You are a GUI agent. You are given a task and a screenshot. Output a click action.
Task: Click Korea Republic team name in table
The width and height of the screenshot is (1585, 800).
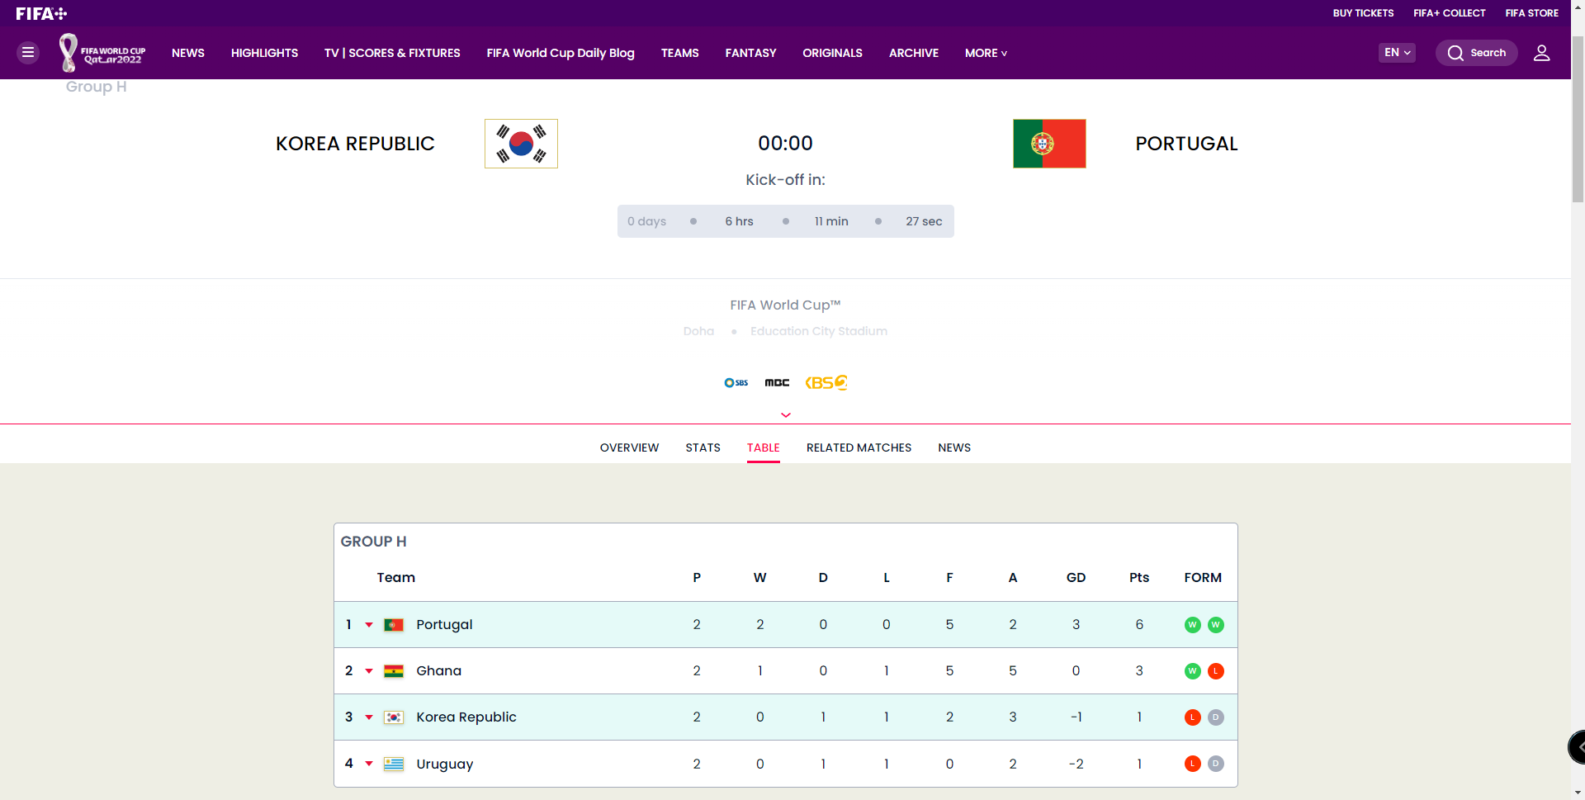pos(466,717)
